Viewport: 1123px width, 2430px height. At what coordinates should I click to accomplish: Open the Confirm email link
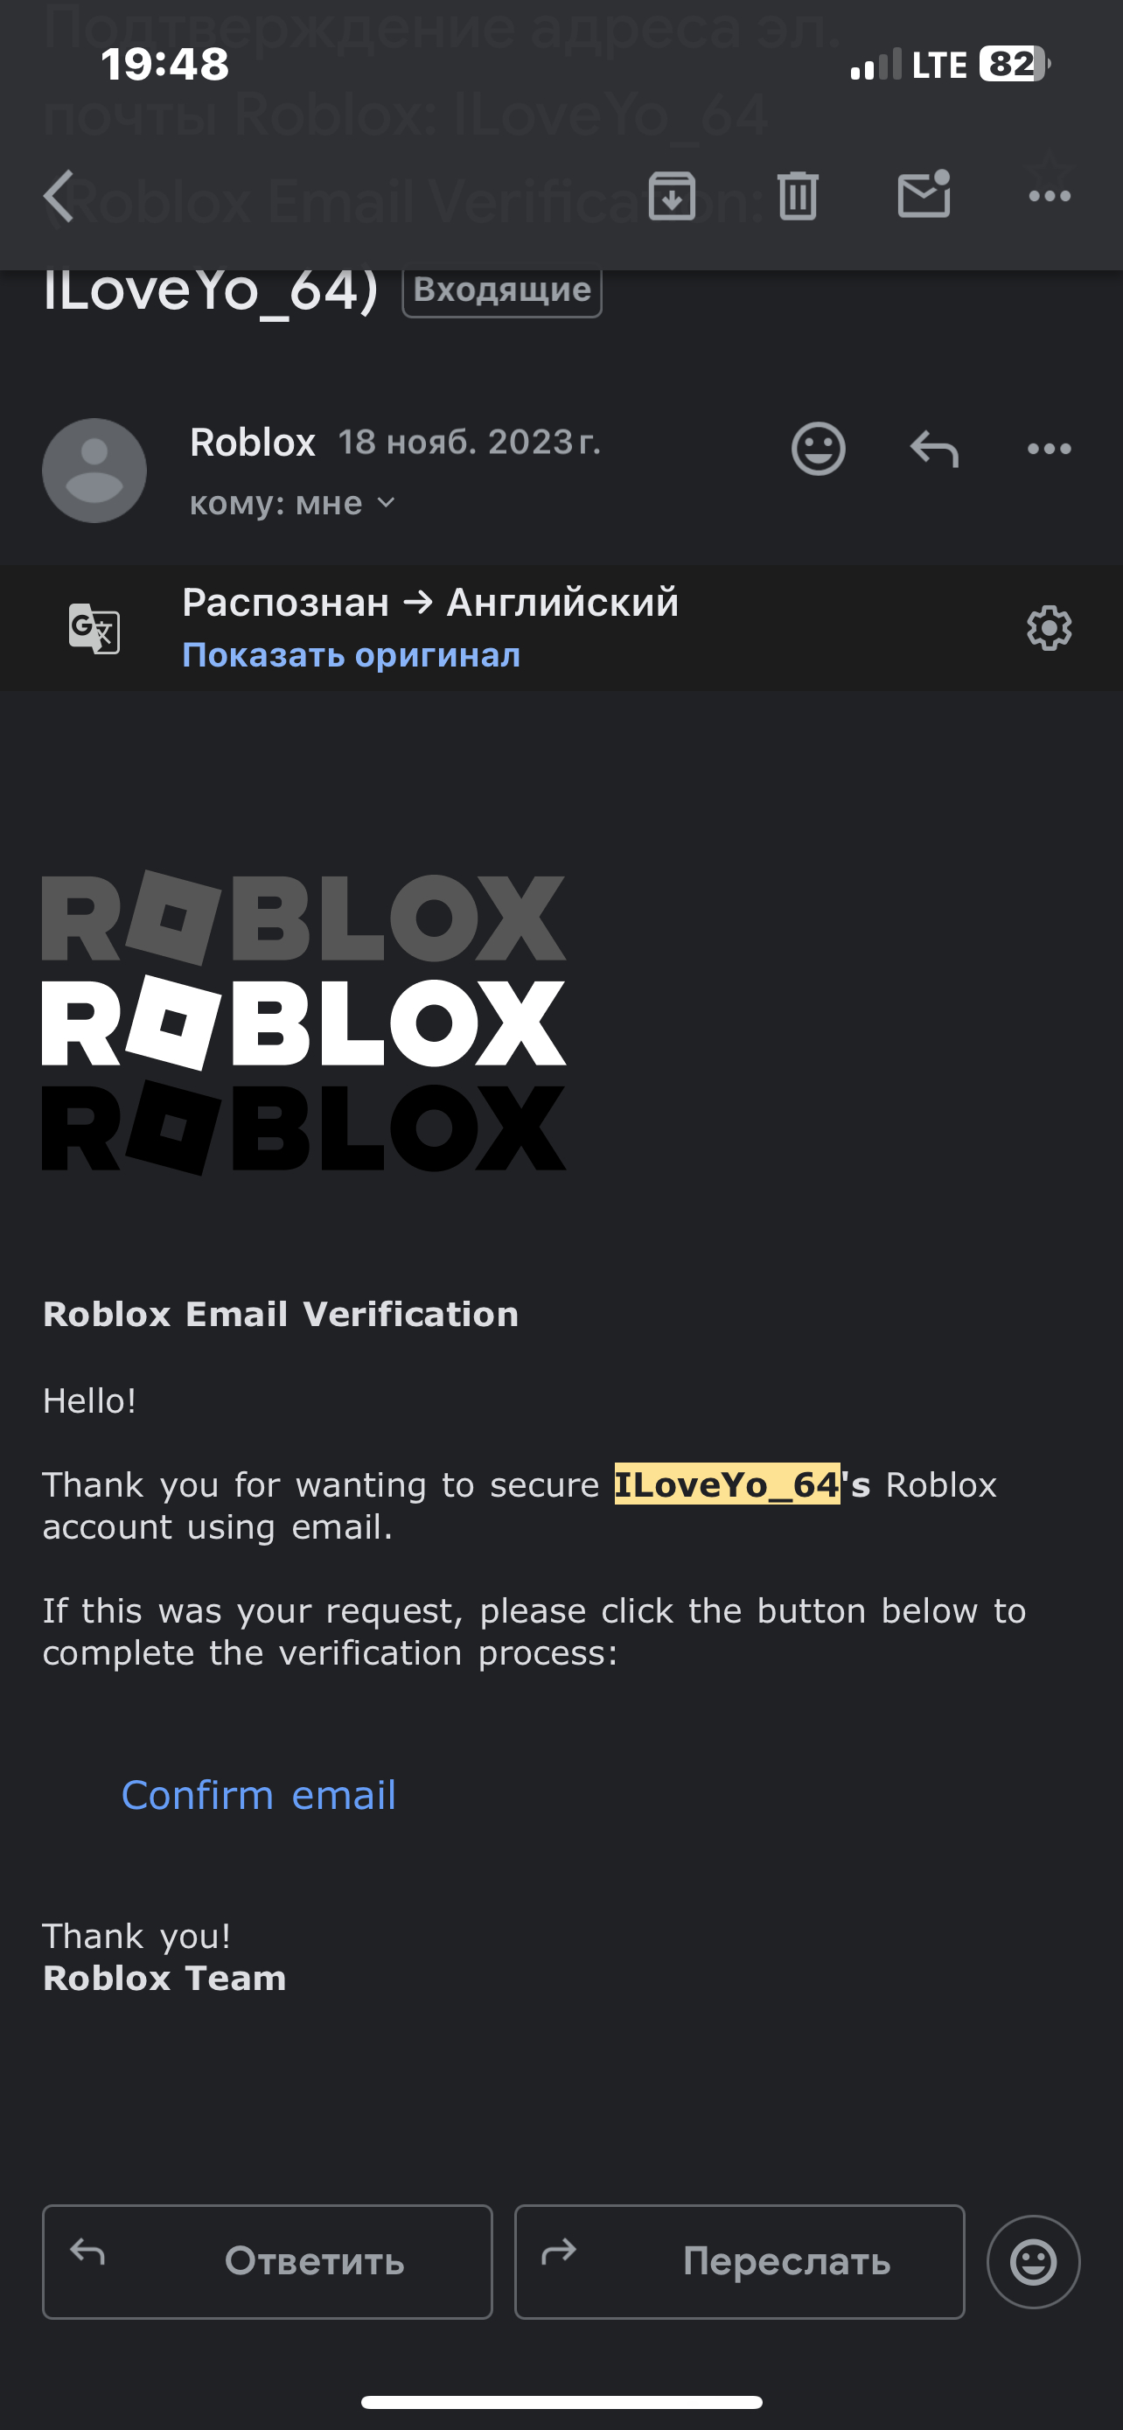[258, 1795]
